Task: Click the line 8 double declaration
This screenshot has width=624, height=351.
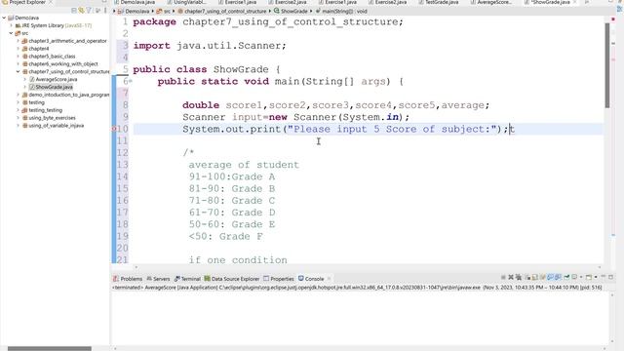Action: click(335, 105)
